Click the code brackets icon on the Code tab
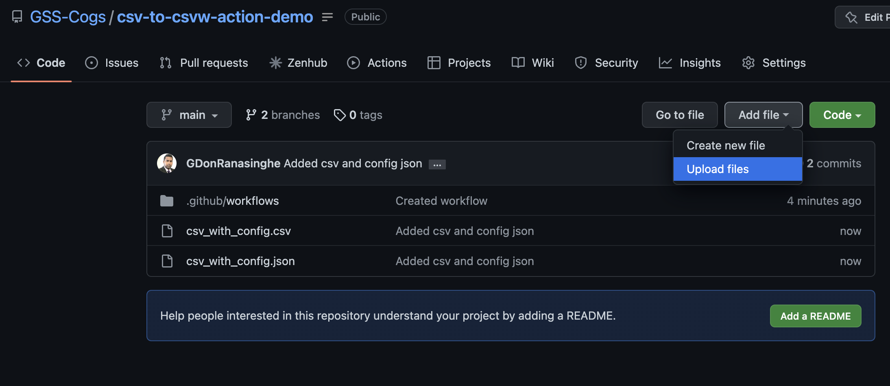Image resolution: width=890 pixels, height=386 pixels. 24,63
